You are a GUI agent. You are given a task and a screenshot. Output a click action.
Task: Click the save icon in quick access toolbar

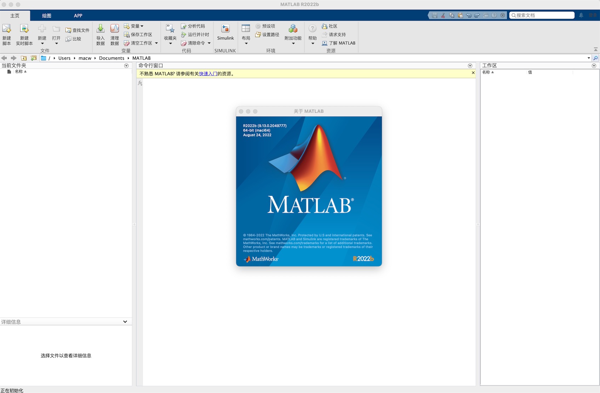[x=435, y=16]
